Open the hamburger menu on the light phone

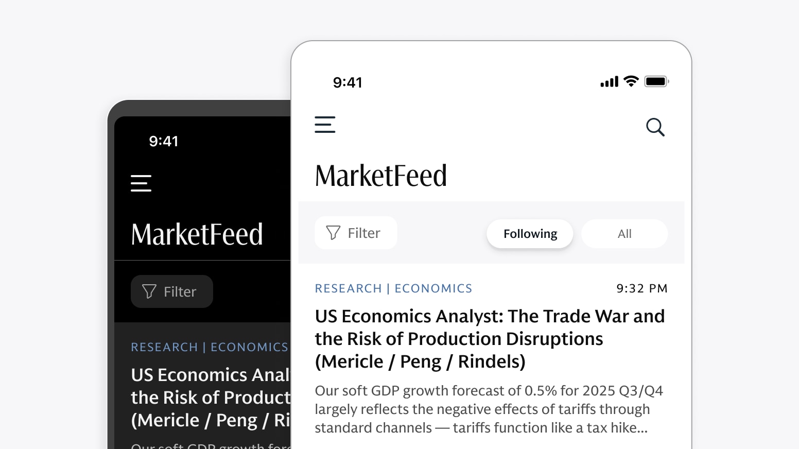(x=325, y=125)
